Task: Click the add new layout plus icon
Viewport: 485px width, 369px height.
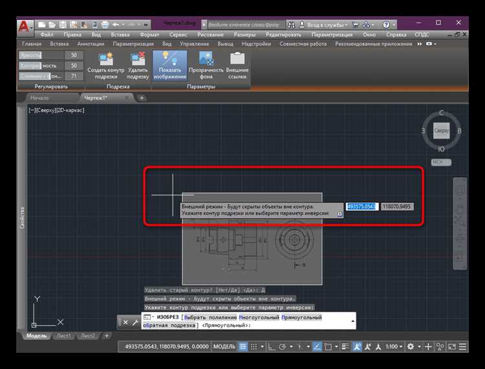Action: [x=106, y=335]
